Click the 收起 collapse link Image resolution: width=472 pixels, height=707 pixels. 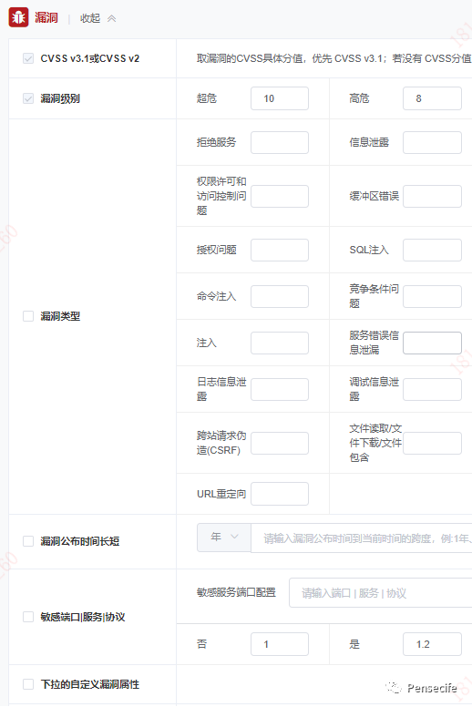90,18
